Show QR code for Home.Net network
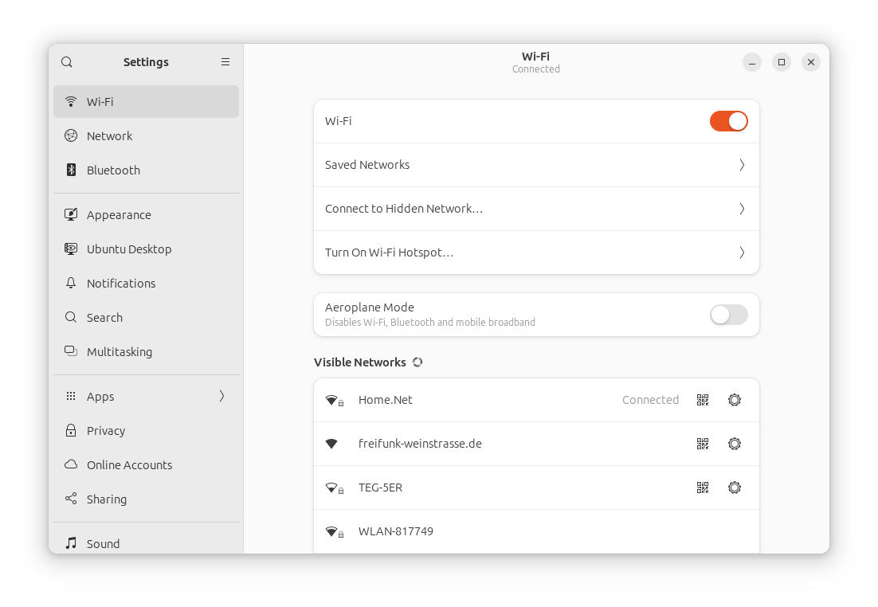The height and width of the screenshot is (607, 878). tap(703, 400)
